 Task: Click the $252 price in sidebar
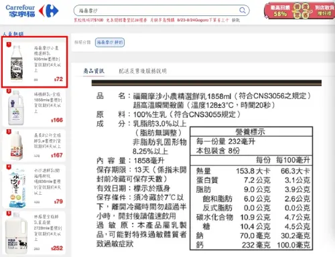pos(57,248)
